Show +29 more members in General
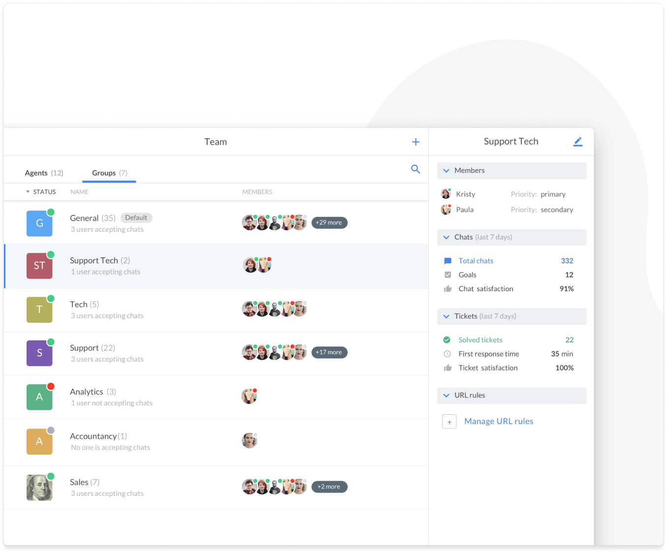The height and width of the screenshot is (553, 667). point(329,223)
